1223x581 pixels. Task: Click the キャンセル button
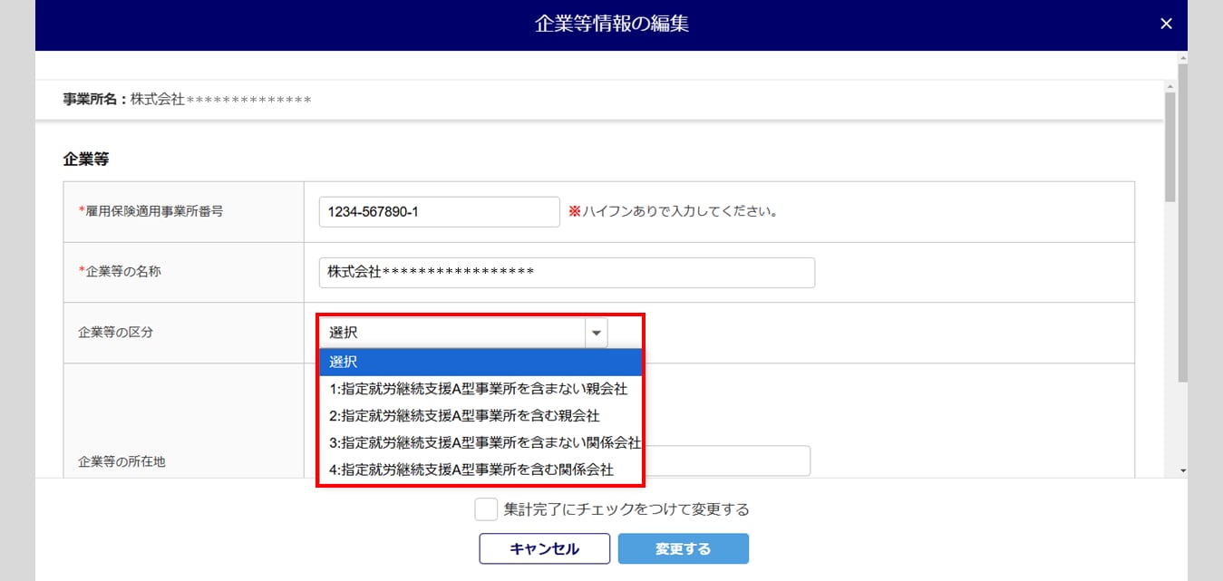click(545, 548)
